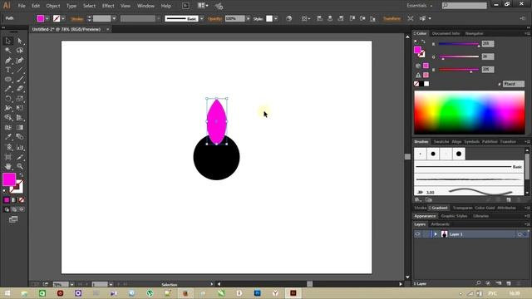Open the Opacity value dropdown arrow
This screenshot has width=532, height=299.
(x=249, y=18)
